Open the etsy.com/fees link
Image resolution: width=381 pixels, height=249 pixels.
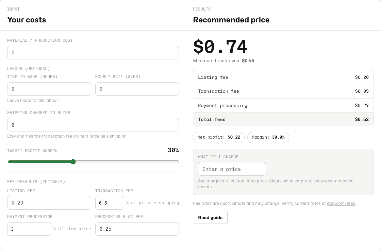coord(341,203)
